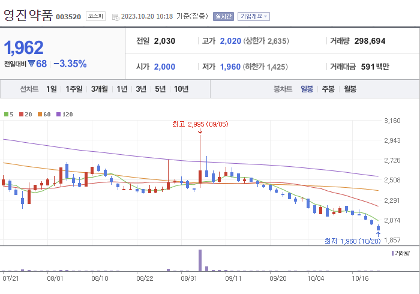Click the 3,160 price axis label
This screenshot has height=294, width=420.
(x=392, y=121)
